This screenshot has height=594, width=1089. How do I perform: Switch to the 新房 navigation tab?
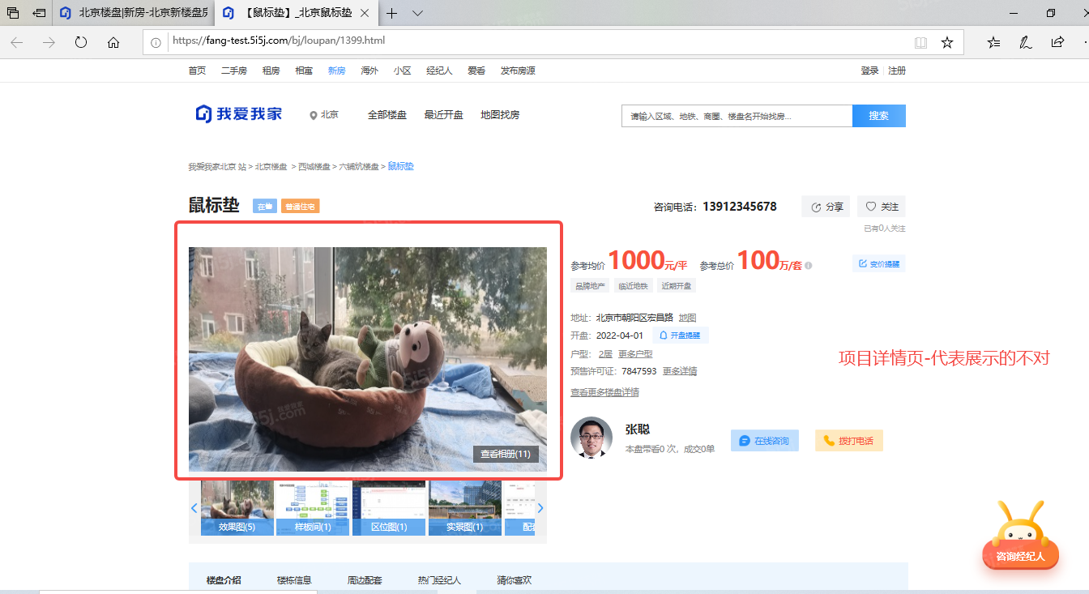tap(336, 71)
